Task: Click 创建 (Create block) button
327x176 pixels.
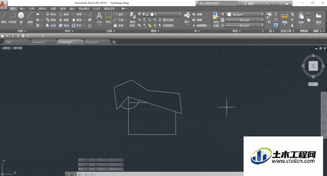Action: [x=197, y=14]
